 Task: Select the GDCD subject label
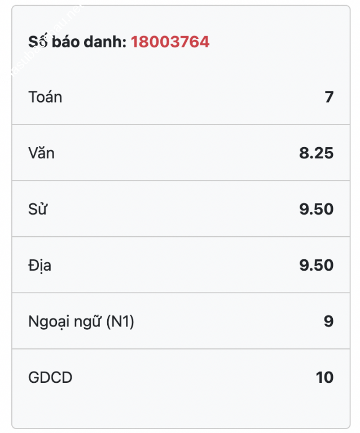[50, 377]
